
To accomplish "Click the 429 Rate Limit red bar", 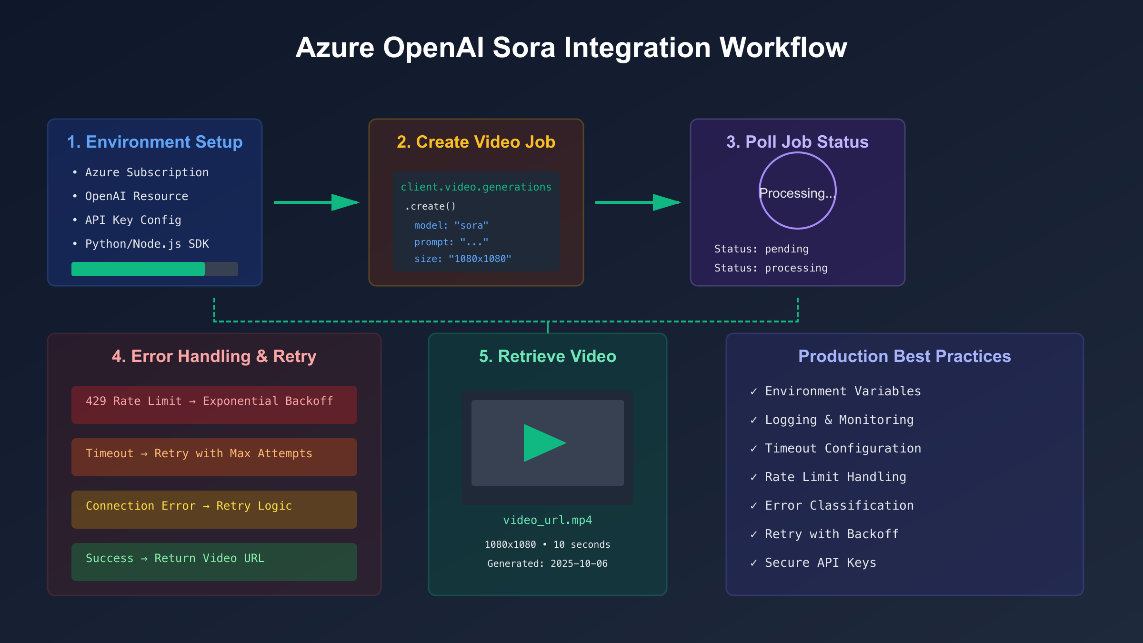I will coord(214,404).
